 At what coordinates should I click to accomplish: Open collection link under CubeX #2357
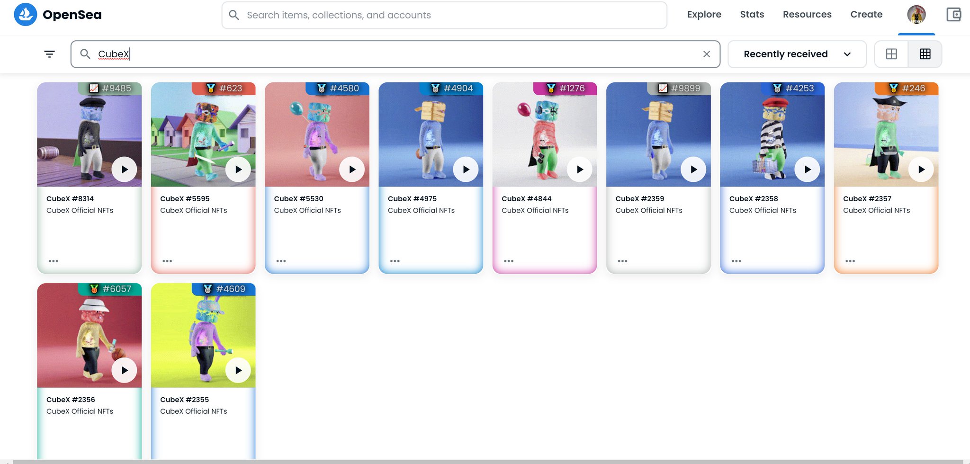pos(876,210)
